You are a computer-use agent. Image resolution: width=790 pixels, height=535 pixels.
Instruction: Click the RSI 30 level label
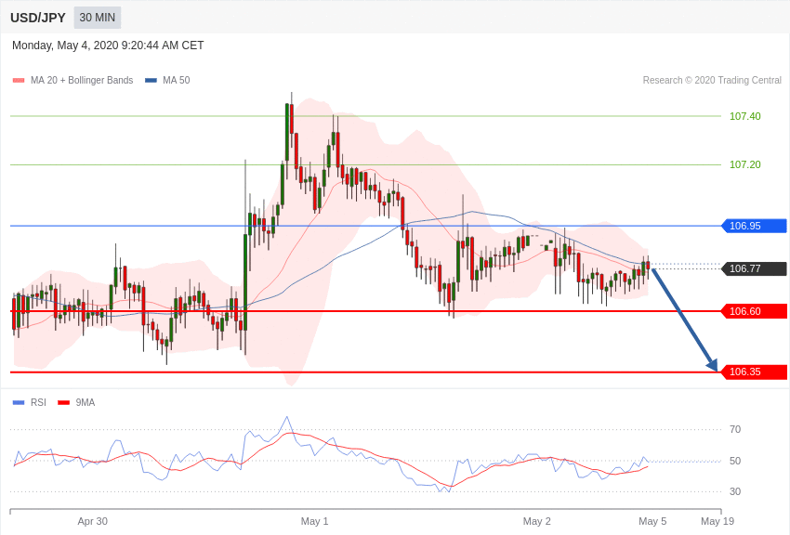[x=735, y=491]
